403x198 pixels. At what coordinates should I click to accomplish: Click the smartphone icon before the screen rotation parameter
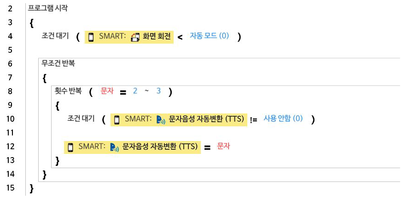(91, 37)
